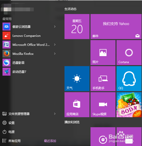The width and height of the screenshot is (142, 146).
Task: Expand Mozilla Firefox jump list arrow
Action: tap(55, 54)
